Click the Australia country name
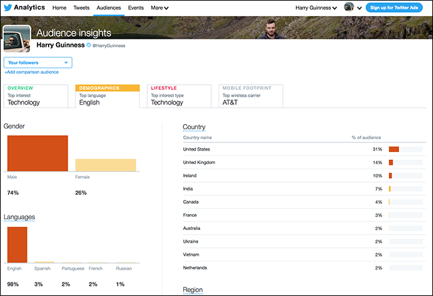433x296 pixels. click(x=191, y=228)
